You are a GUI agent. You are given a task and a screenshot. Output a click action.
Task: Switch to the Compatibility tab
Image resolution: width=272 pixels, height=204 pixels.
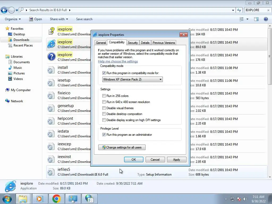pos(117,42)
